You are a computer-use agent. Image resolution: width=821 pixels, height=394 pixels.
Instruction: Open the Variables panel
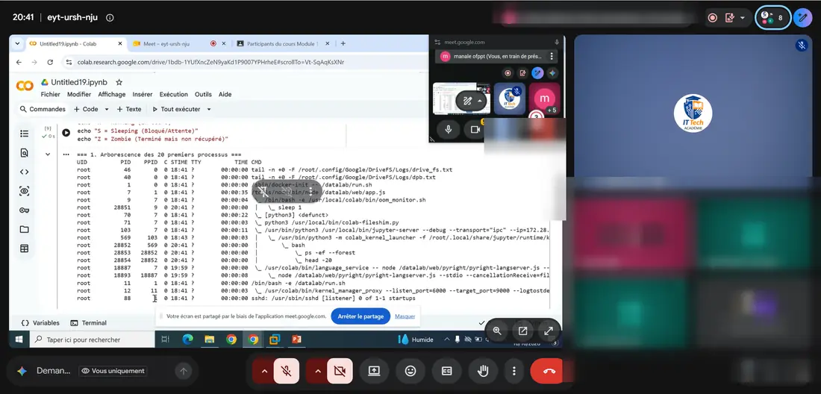(40, 323)
